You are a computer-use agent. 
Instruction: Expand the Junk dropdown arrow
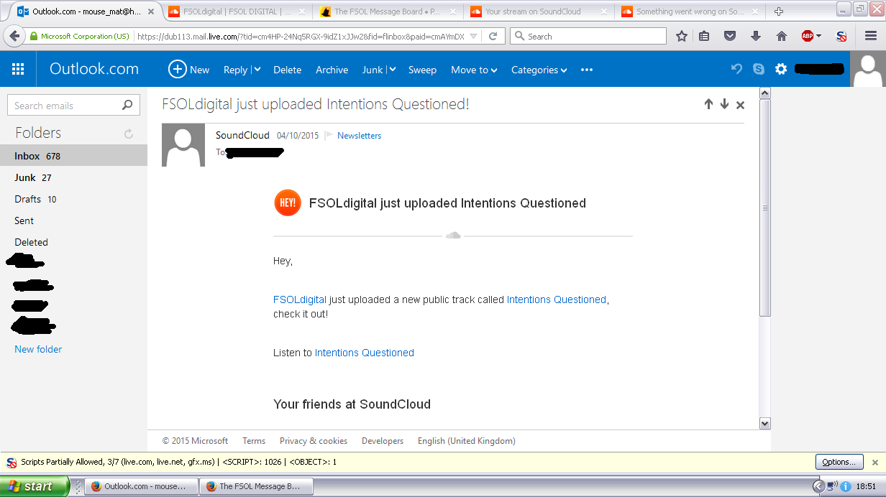pos(392,70)
